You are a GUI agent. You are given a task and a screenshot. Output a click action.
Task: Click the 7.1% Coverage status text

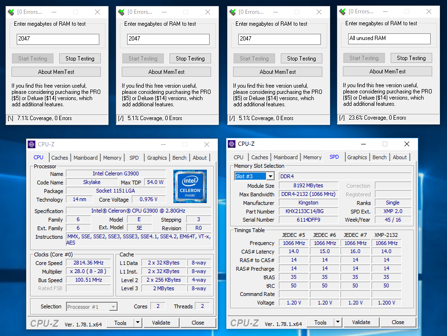44,118
